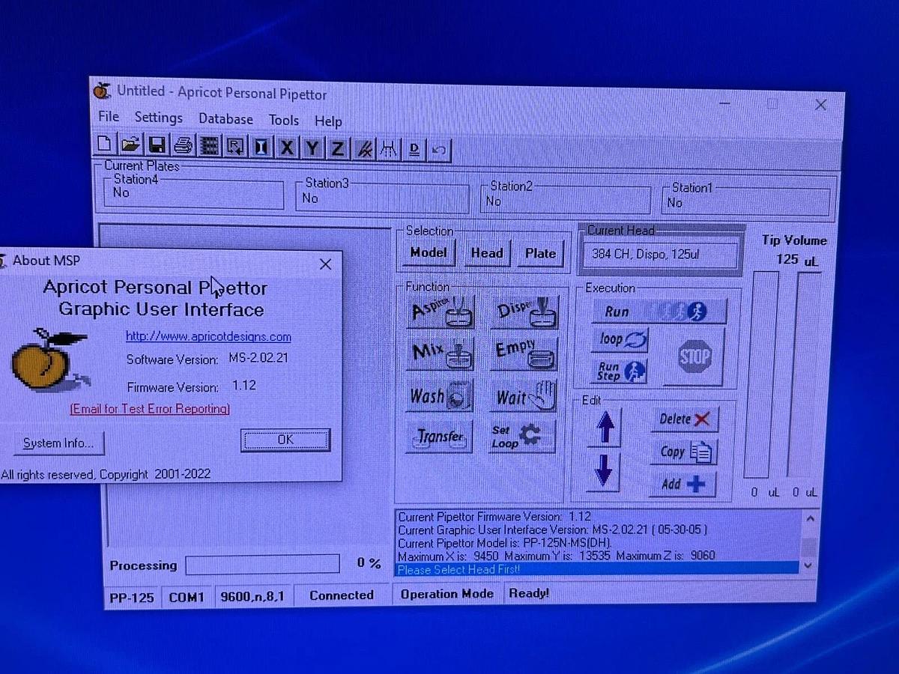The width and height of the screenshot is (899, 674).
Task: Click the Connected status entry
Action: 342,595
